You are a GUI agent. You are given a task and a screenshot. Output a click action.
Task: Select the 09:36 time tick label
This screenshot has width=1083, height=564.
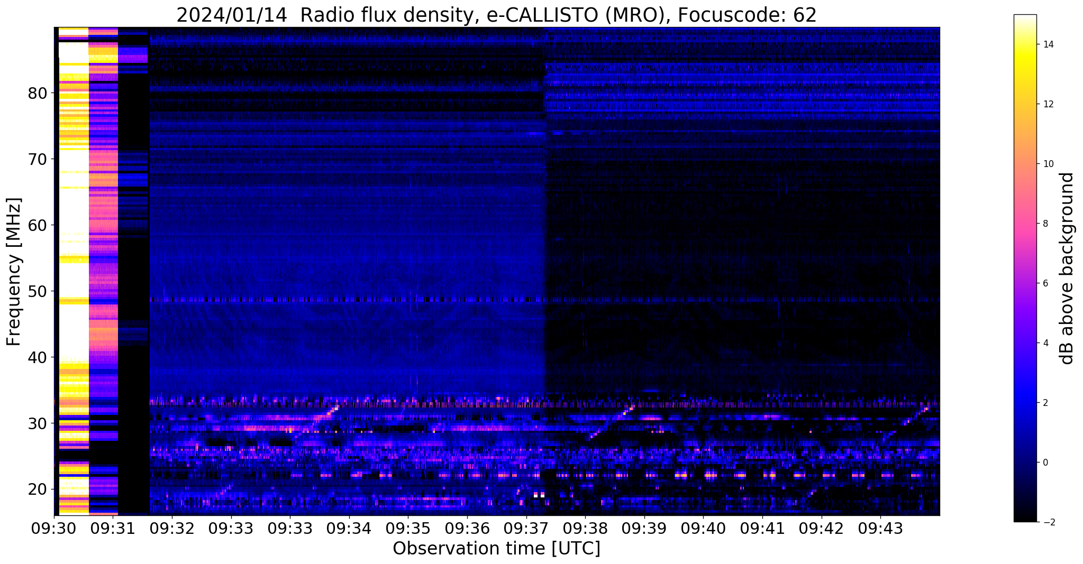pos(467,529)
